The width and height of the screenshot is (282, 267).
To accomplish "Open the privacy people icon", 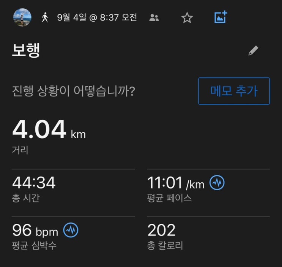I will 154,17.
